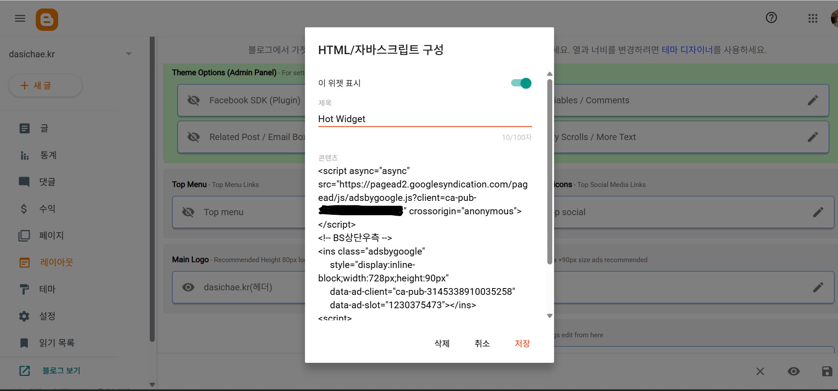Click the Blogger logo icon

point(47,20)
